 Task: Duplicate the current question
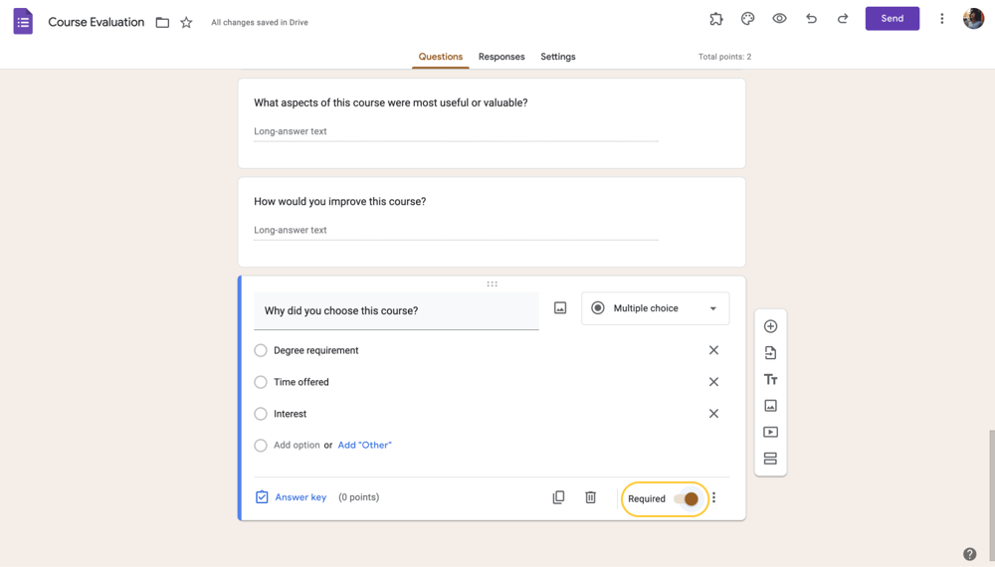[x=558, y=497]
